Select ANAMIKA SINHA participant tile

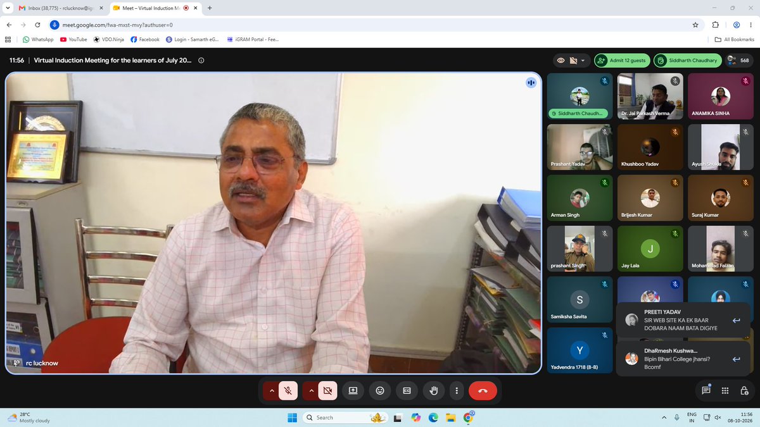[720, 96]
